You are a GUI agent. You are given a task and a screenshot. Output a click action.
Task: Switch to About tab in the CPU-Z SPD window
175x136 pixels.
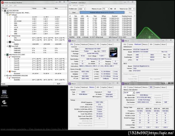click(164, 87)
